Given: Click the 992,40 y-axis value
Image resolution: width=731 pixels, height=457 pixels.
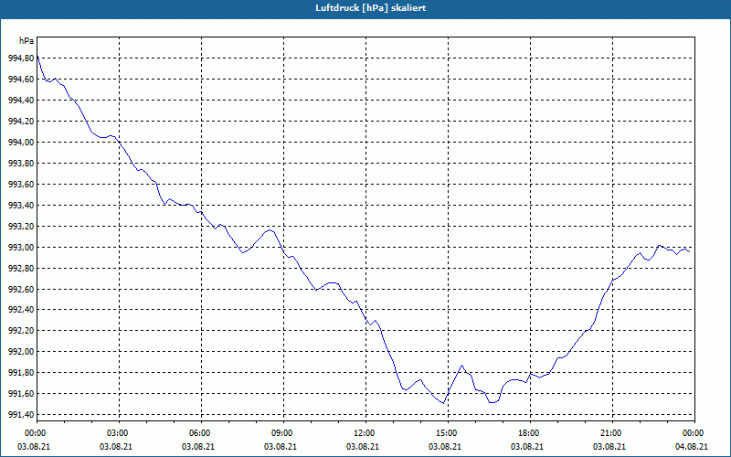Looking at the screenshot, I should point(21,310).
